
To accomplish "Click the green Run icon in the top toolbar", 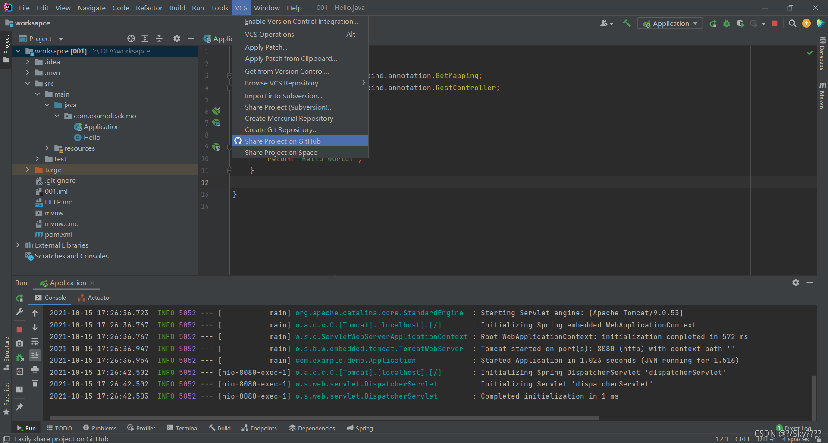I will (713, 24).
